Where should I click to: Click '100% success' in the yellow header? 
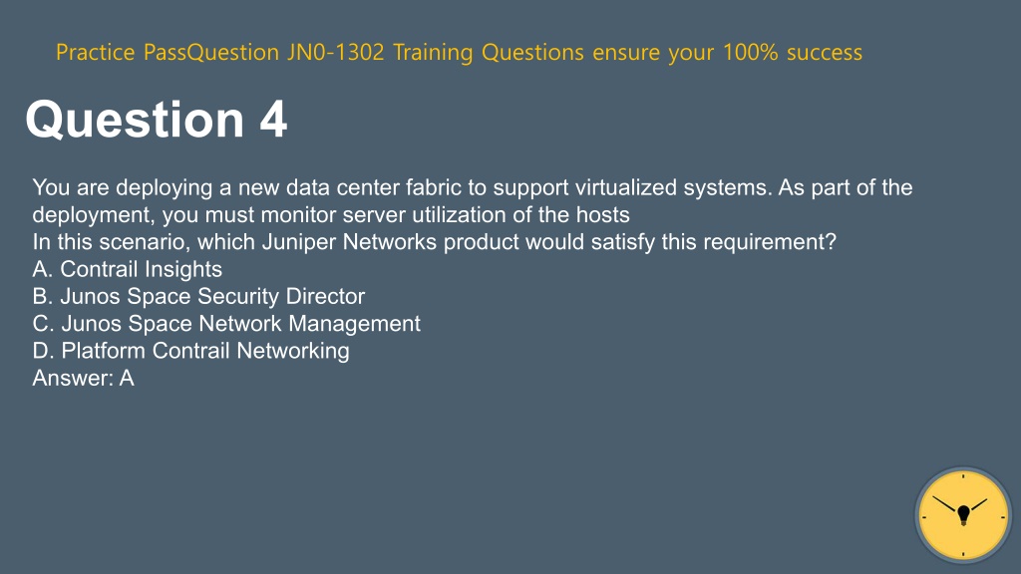click(793, 52)
